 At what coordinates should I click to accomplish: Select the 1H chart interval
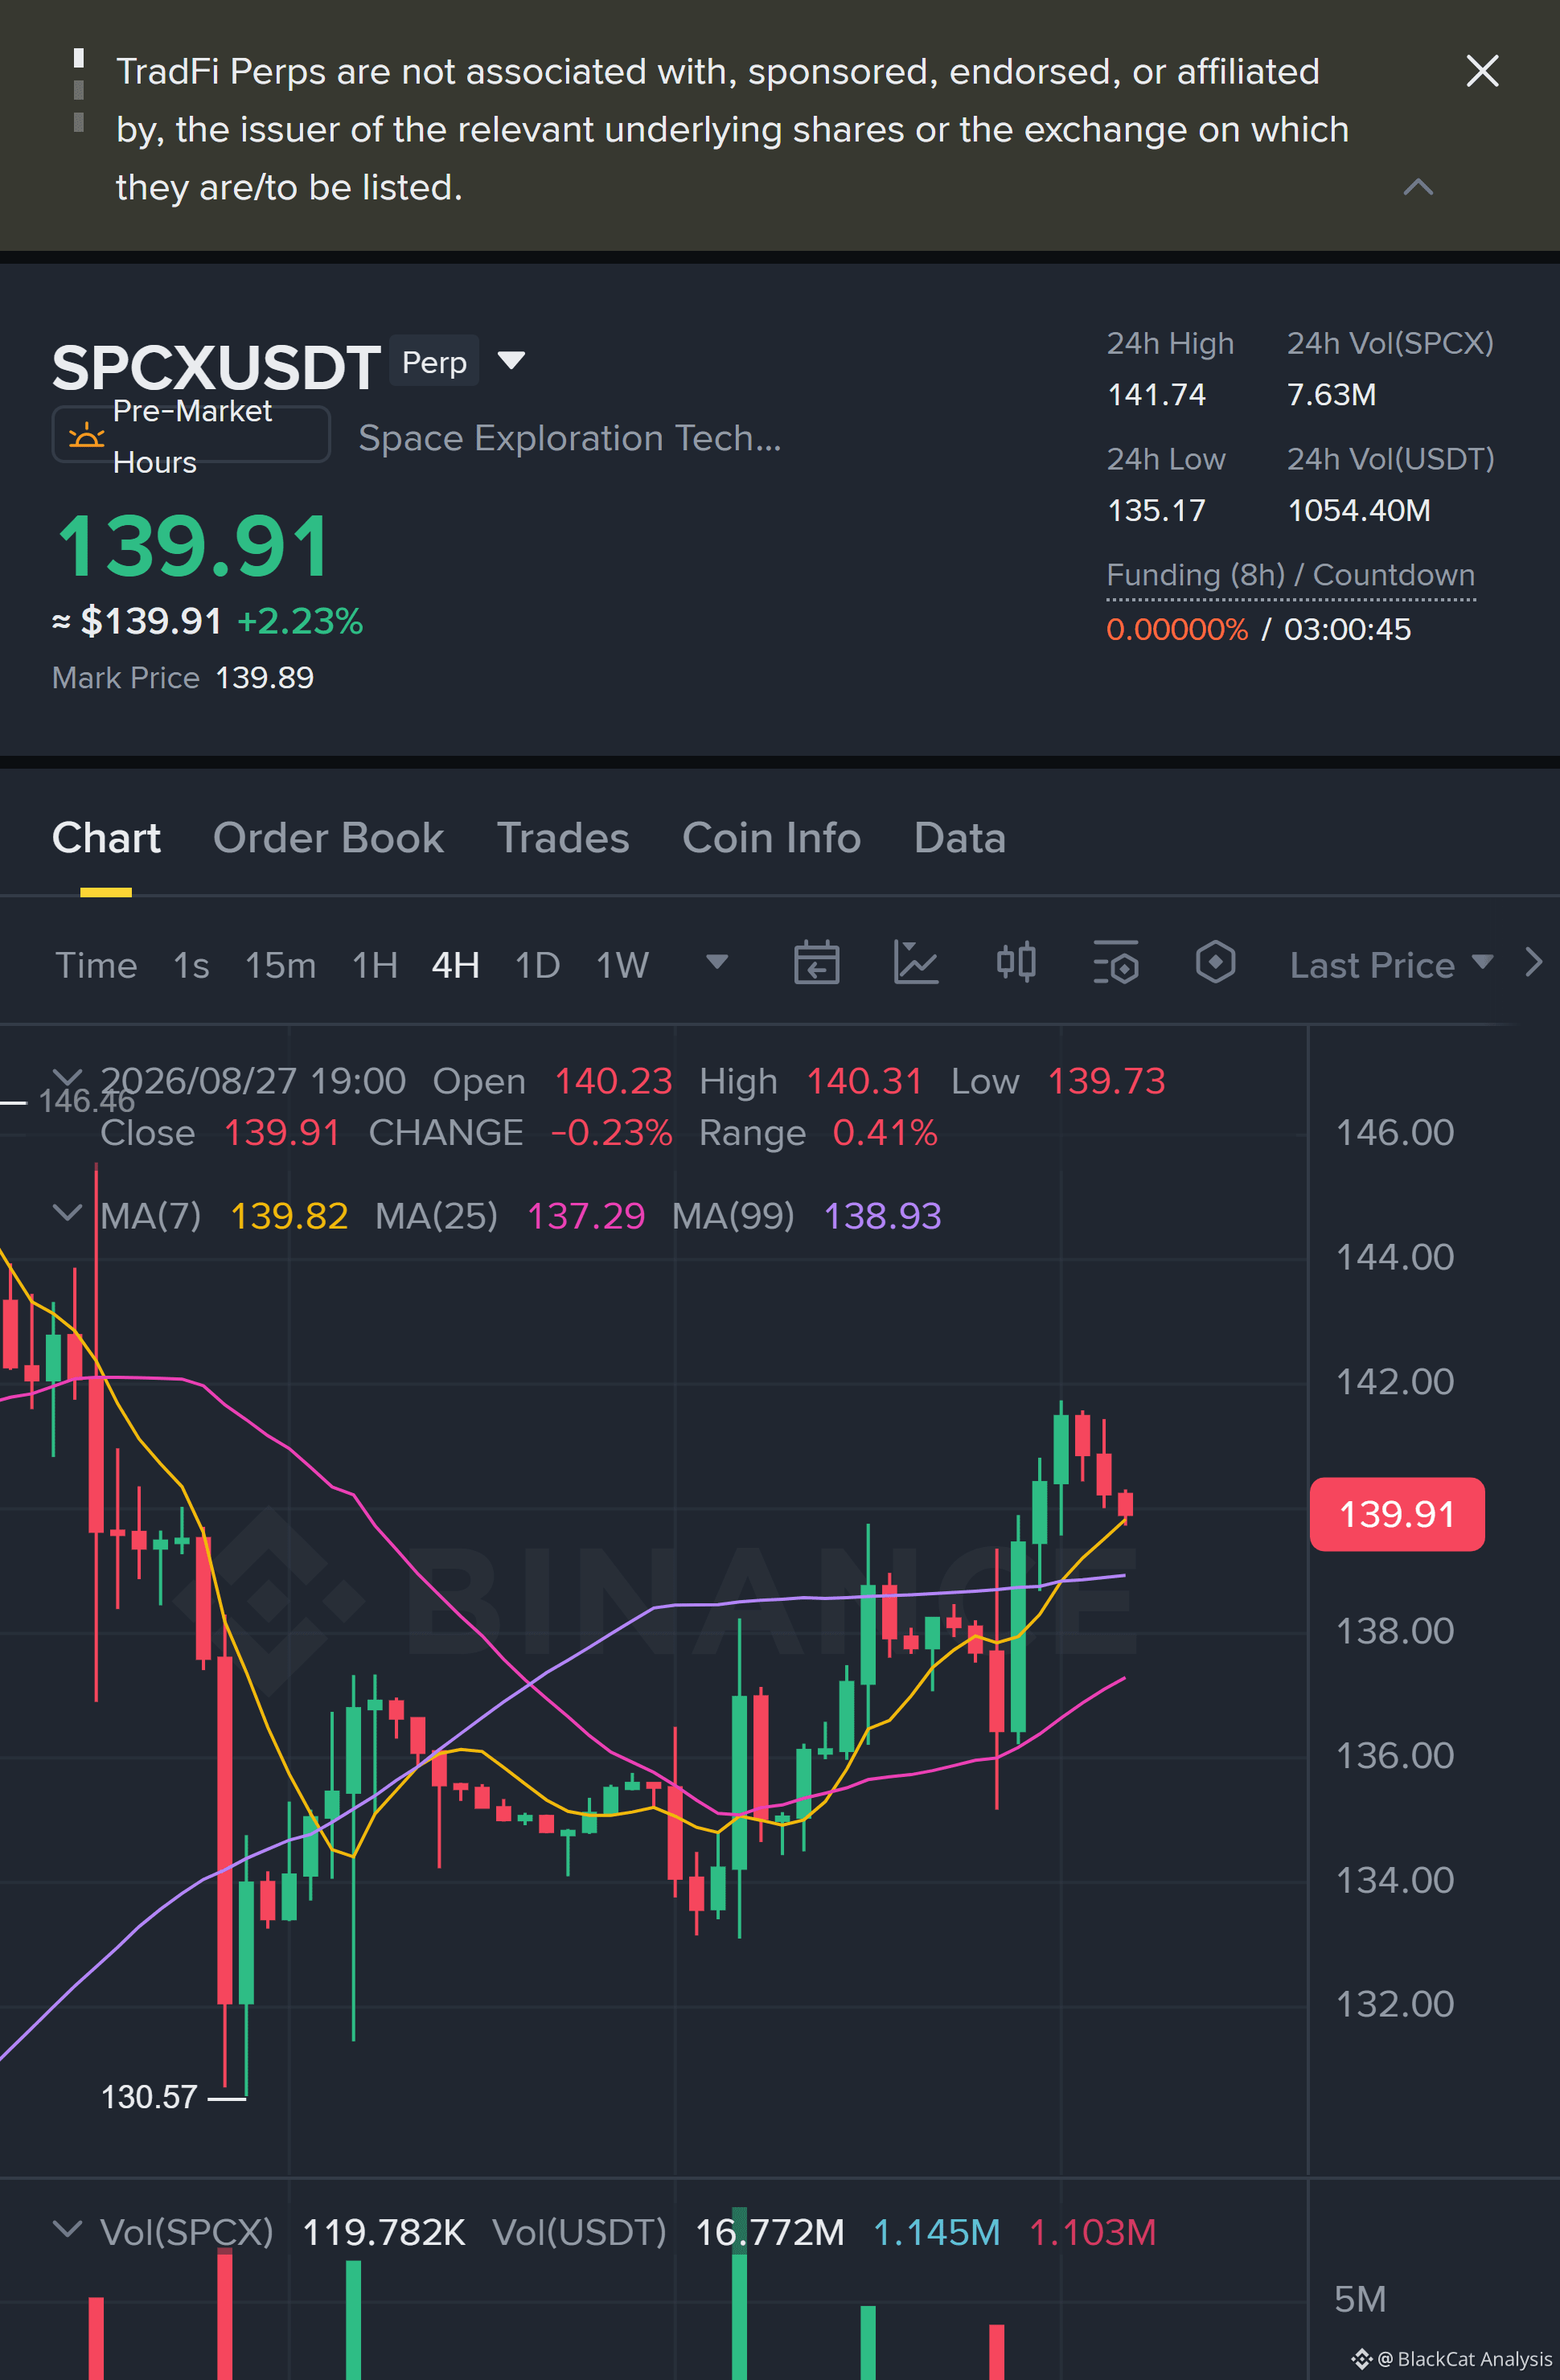tap(374, 965)
